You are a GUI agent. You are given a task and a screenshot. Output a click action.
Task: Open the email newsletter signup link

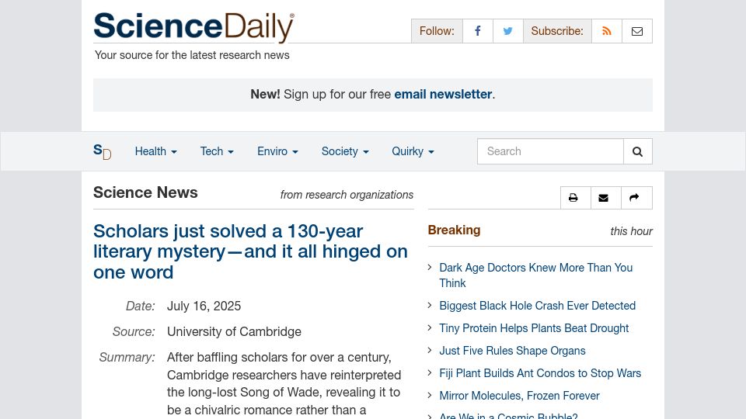443,94
